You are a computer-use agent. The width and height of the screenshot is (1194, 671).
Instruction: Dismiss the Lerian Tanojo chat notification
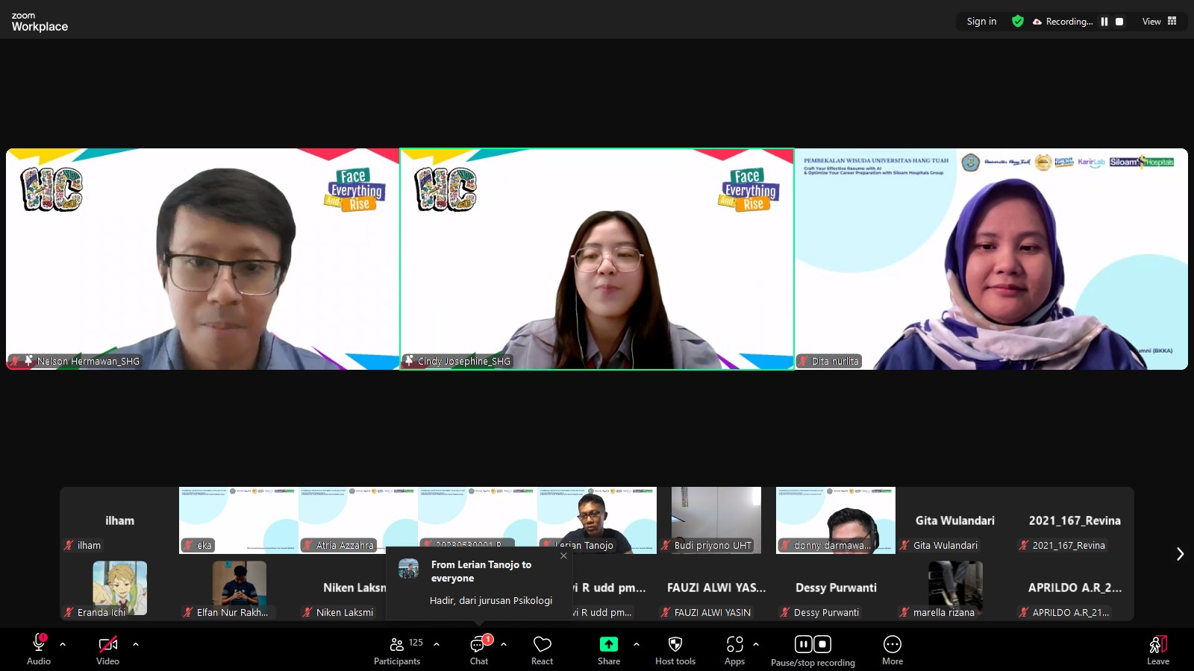563,555
